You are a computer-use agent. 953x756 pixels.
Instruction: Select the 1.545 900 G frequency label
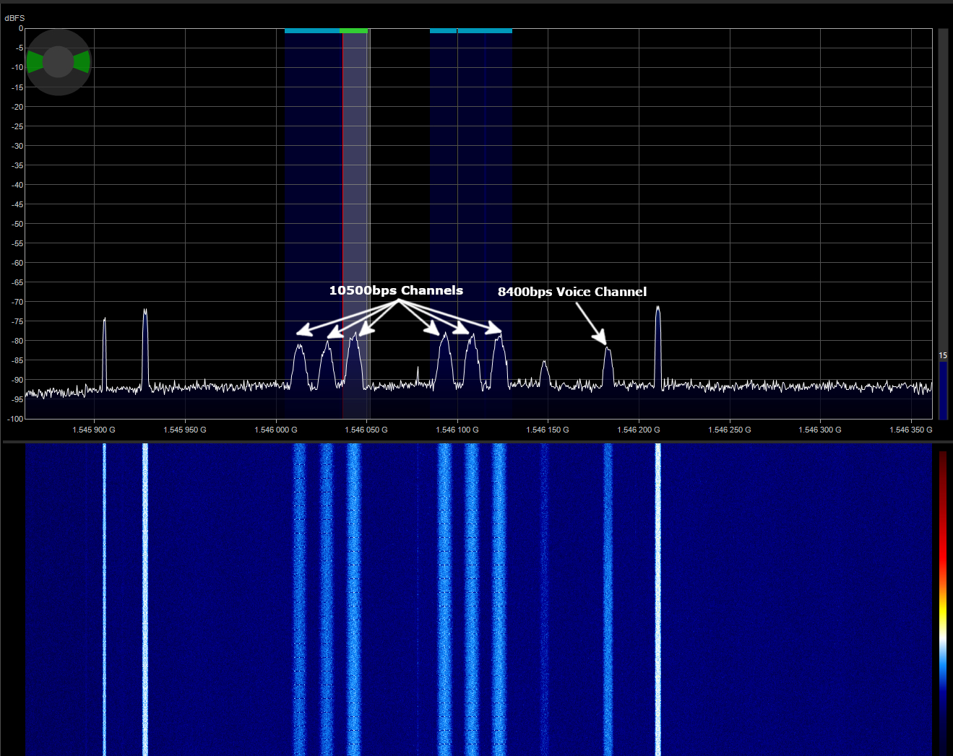coord(93,430)
